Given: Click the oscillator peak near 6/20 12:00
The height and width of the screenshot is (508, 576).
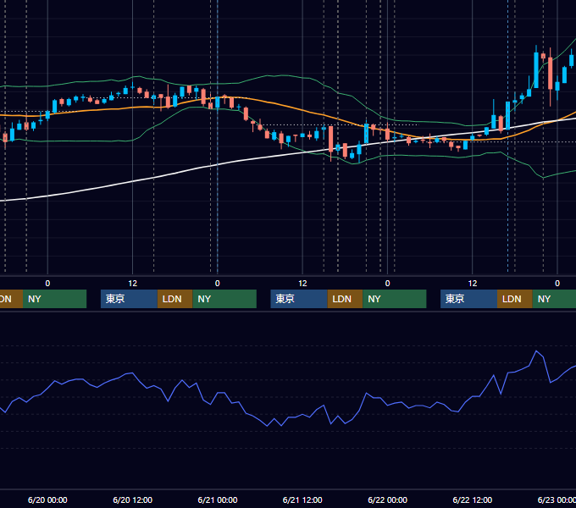Looking at the screenshot, I should (x=132, y=373).
